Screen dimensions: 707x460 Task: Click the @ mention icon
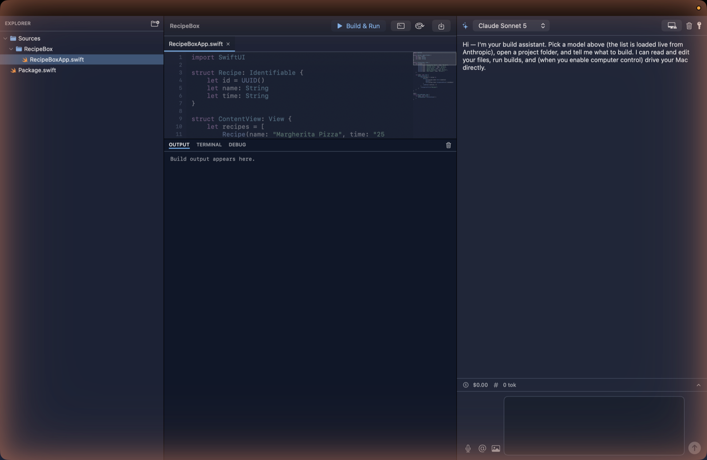pos(482,448)
